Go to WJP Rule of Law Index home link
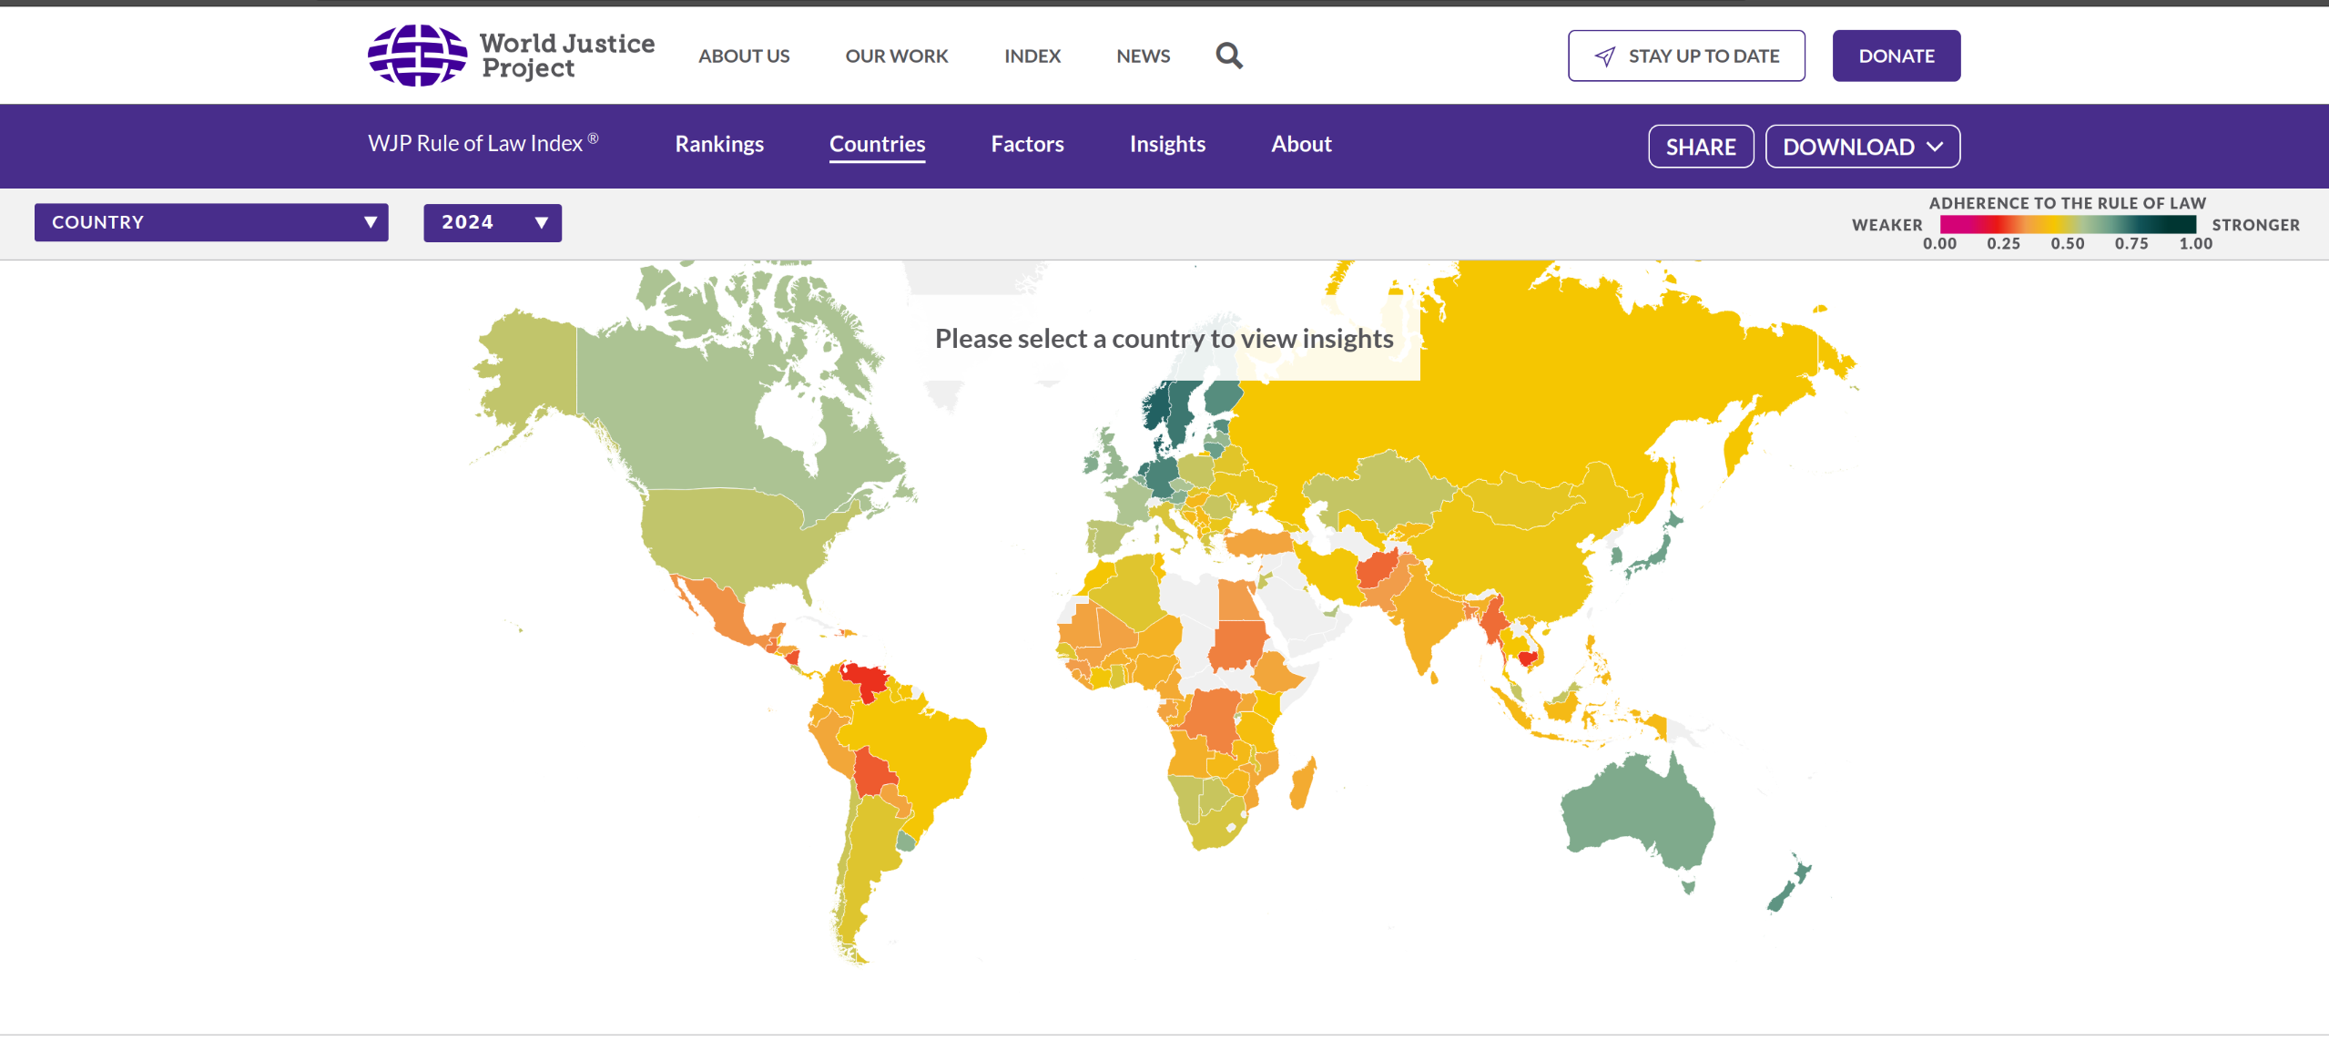 [x=483, y=144]
